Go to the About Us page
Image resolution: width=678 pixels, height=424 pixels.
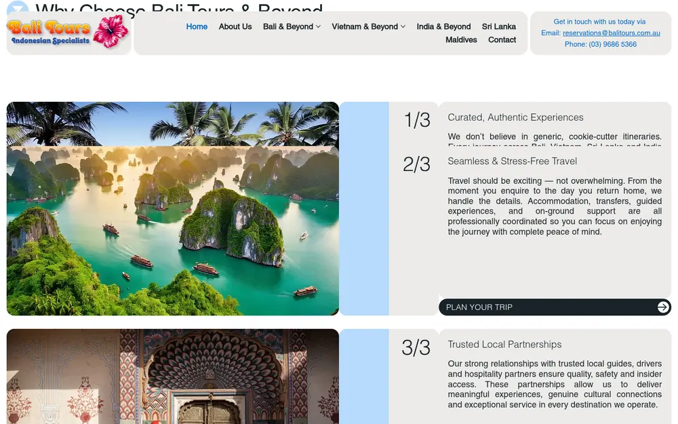235,26
